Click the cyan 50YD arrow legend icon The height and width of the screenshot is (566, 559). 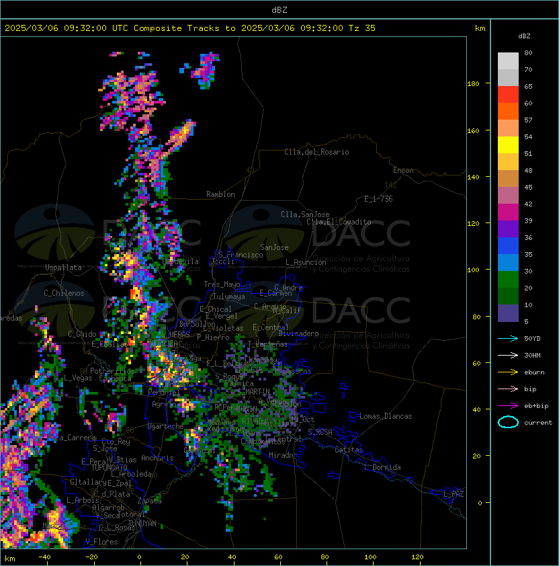click(x=508, y=338)
